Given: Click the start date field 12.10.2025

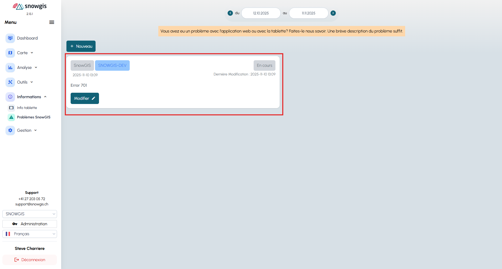Looking at the screenshot, I should [x=261, y=13].
